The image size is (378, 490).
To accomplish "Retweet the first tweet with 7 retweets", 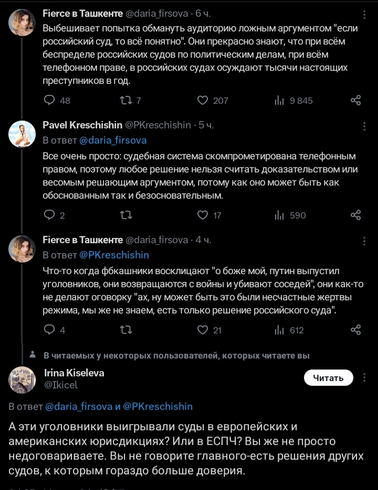I will tap(126, 100).
